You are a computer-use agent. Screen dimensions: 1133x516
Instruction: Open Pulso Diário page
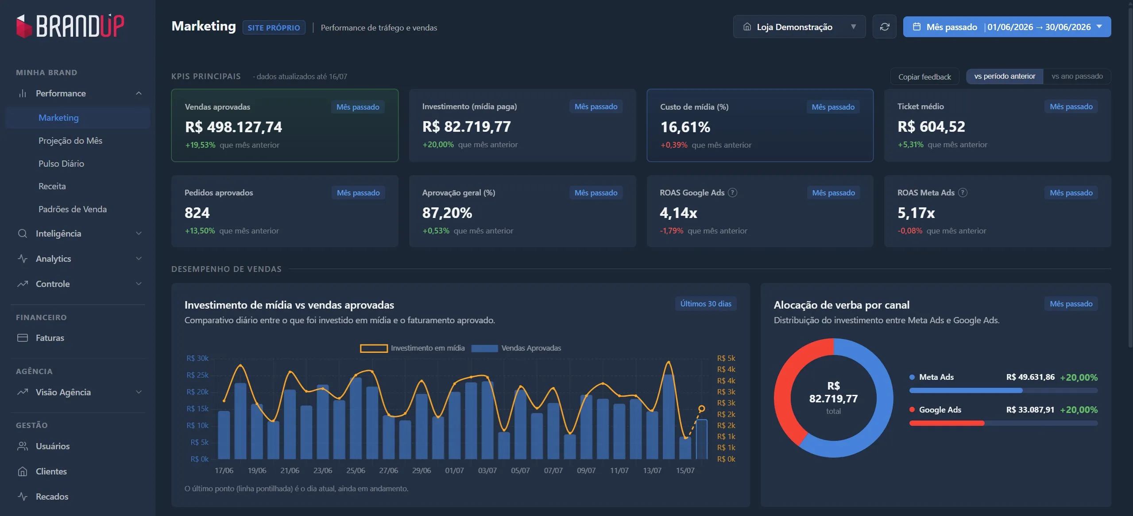pos(61,164)
